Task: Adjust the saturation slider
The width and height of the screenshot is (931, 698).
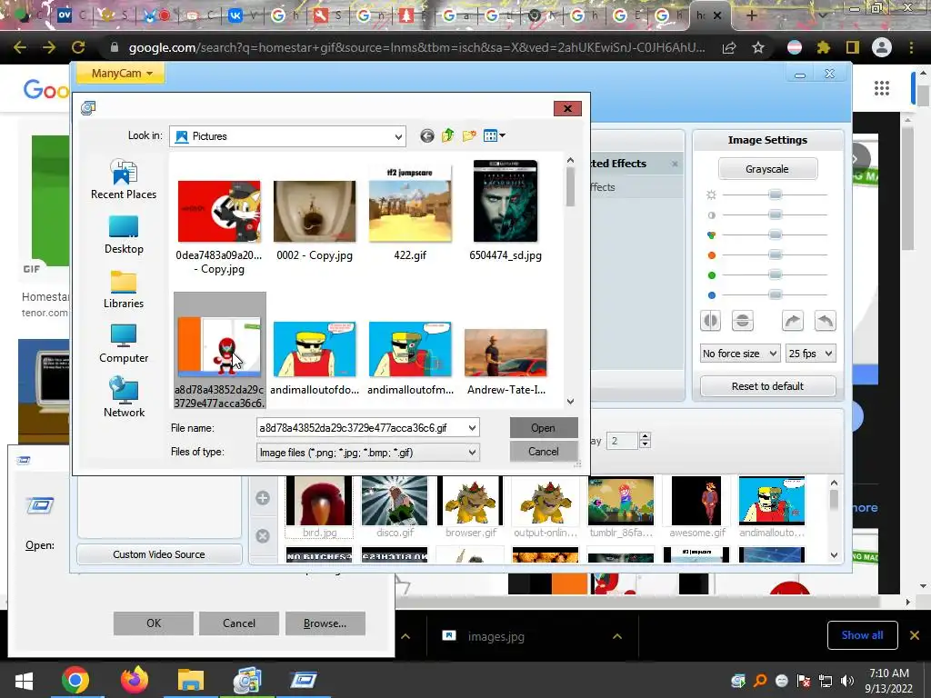Action: [775, 234]
